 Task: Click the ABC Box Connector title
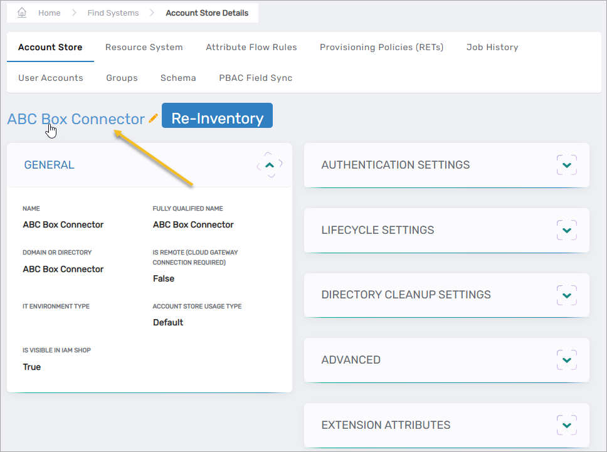[x=76, y=118]
